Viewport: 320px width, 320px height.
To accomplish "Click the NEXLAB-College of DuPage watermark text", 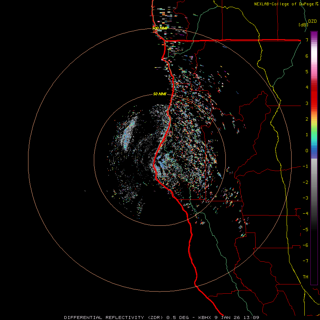I will click(286, 4).
